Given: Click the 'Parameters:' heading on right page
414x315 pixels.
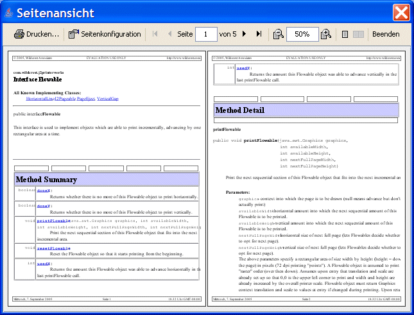Looking at the screenshot, I should (237, 192).
